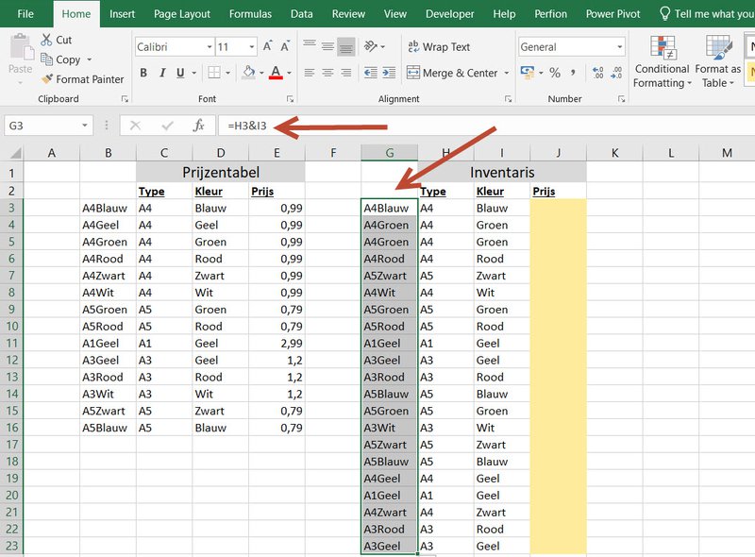This screenshot has height=557, width=755.
Task: Expand the Merge & Center options arrow
Action: [x=507, y=74]
